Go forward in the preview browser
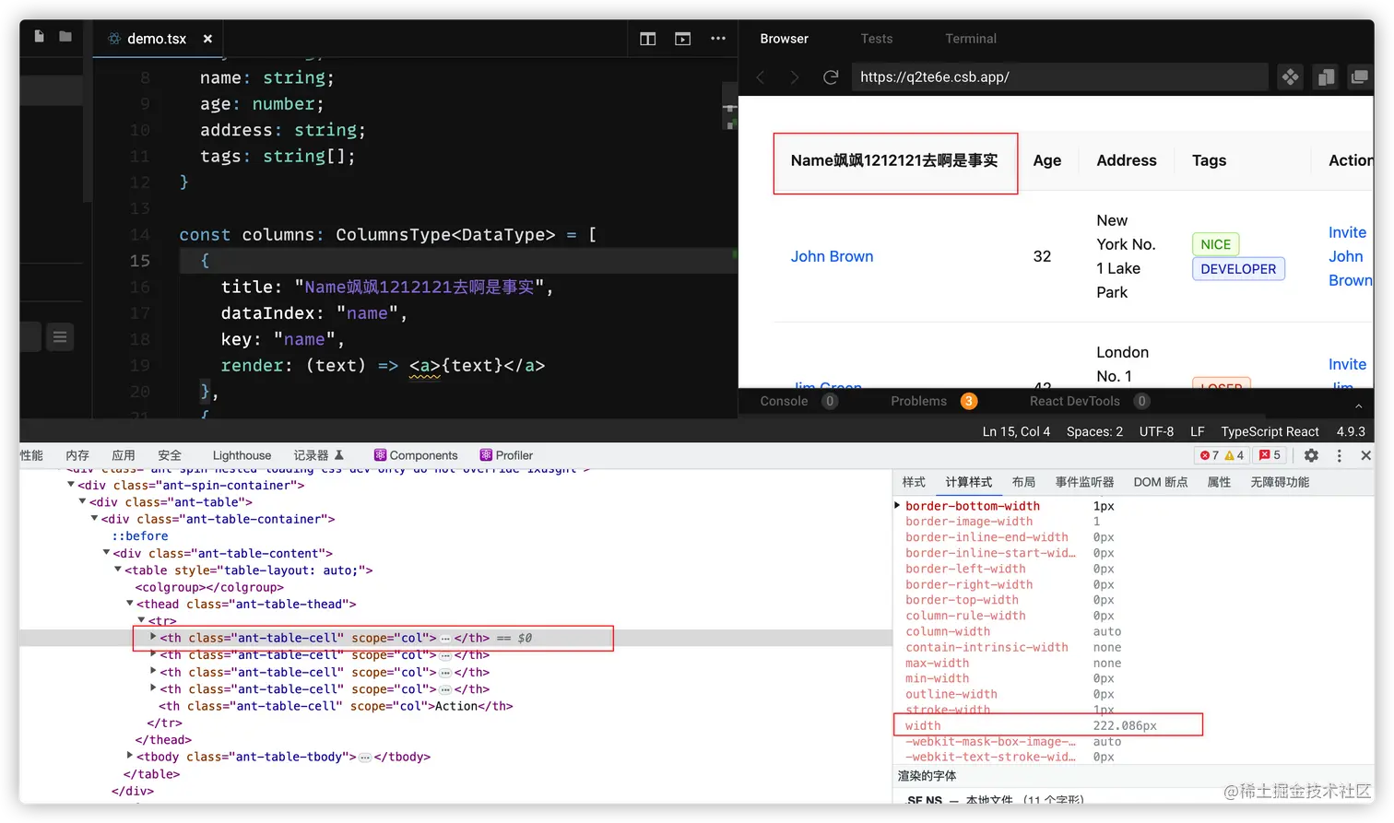The width and height of the screenshot is (1394, 823). (795, 77)
